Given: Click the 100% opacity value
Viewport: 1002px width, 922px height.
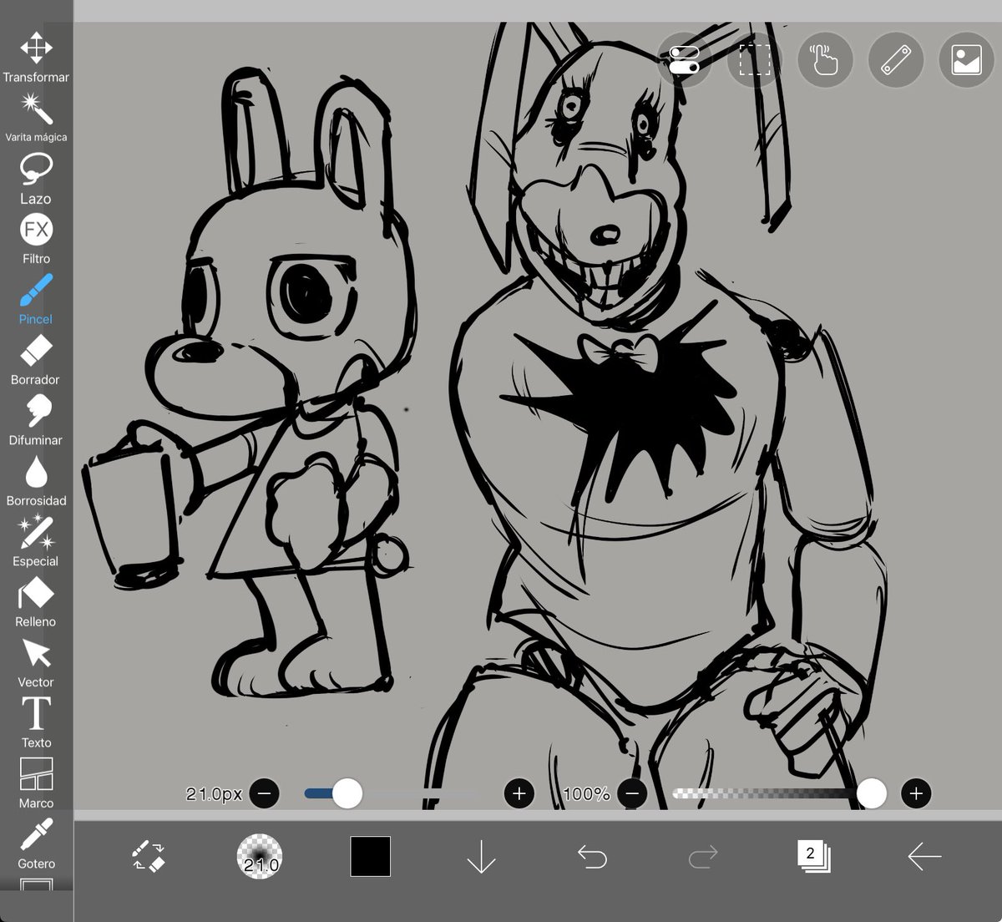Looking at the screenshot, I should coord(587,794).
